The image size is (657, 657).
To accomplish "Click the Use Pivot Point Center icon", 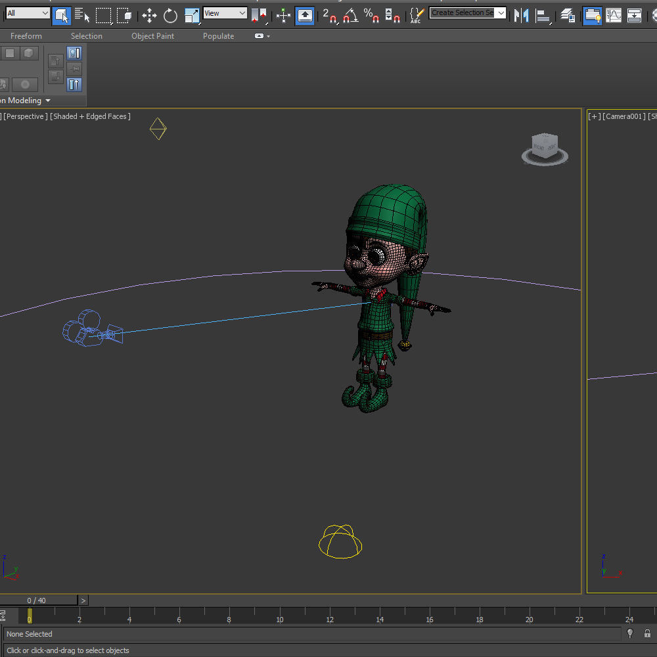I will pos(260,16).
